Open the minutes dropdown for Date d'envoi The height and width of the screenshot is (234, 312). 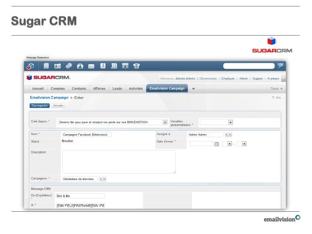[x=242, y=144]
